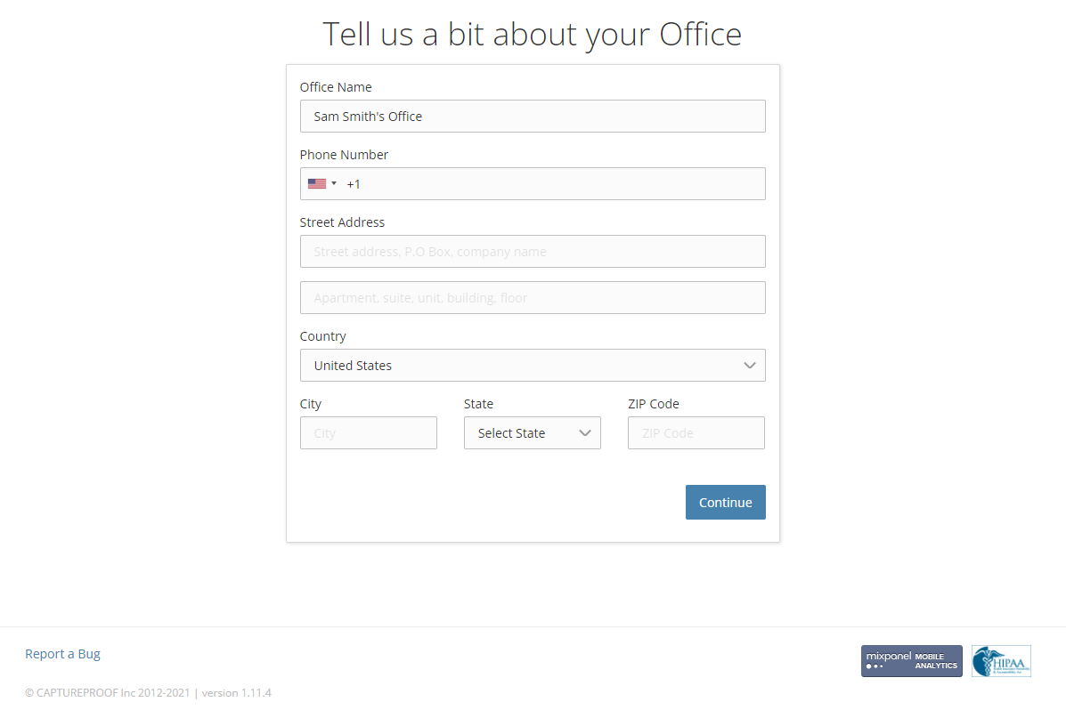Click the Street Address label
The image size is (1066, 726).
point(342,222)
